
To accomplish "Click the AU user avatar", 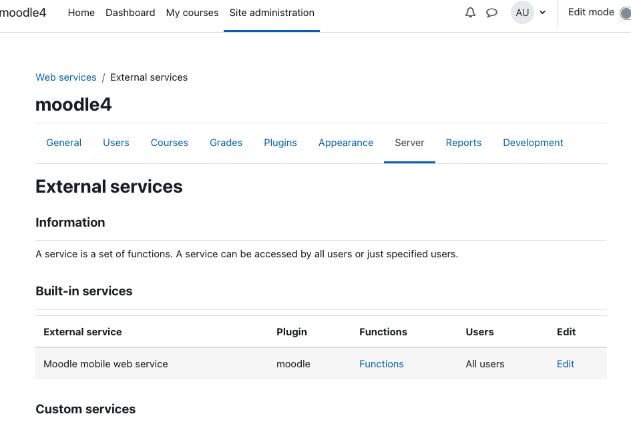I will click(x=522, y=13).
